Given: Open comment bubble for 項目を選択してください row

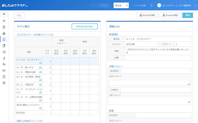Looking at the screenshot, I should 40,108.
